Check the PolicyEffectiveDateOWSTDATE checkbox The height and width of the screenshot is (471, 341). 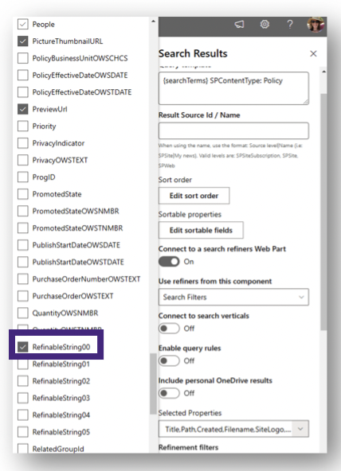[x=23, y=92]
